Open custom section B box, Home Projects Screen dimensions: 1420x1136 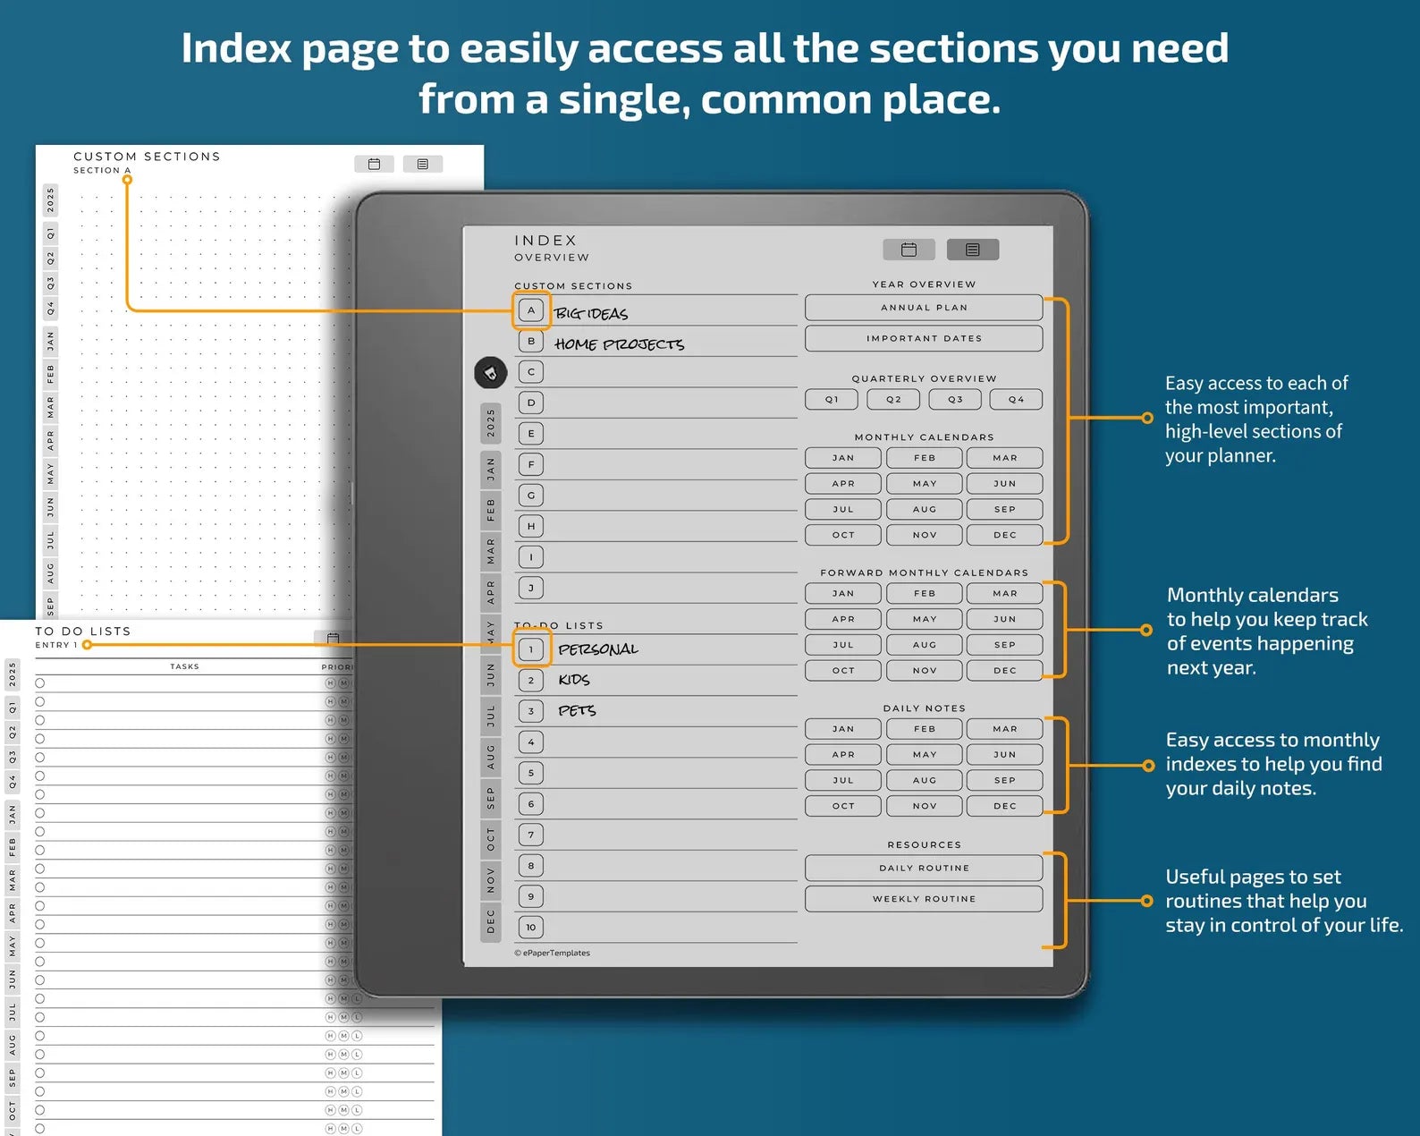[531, 341]
